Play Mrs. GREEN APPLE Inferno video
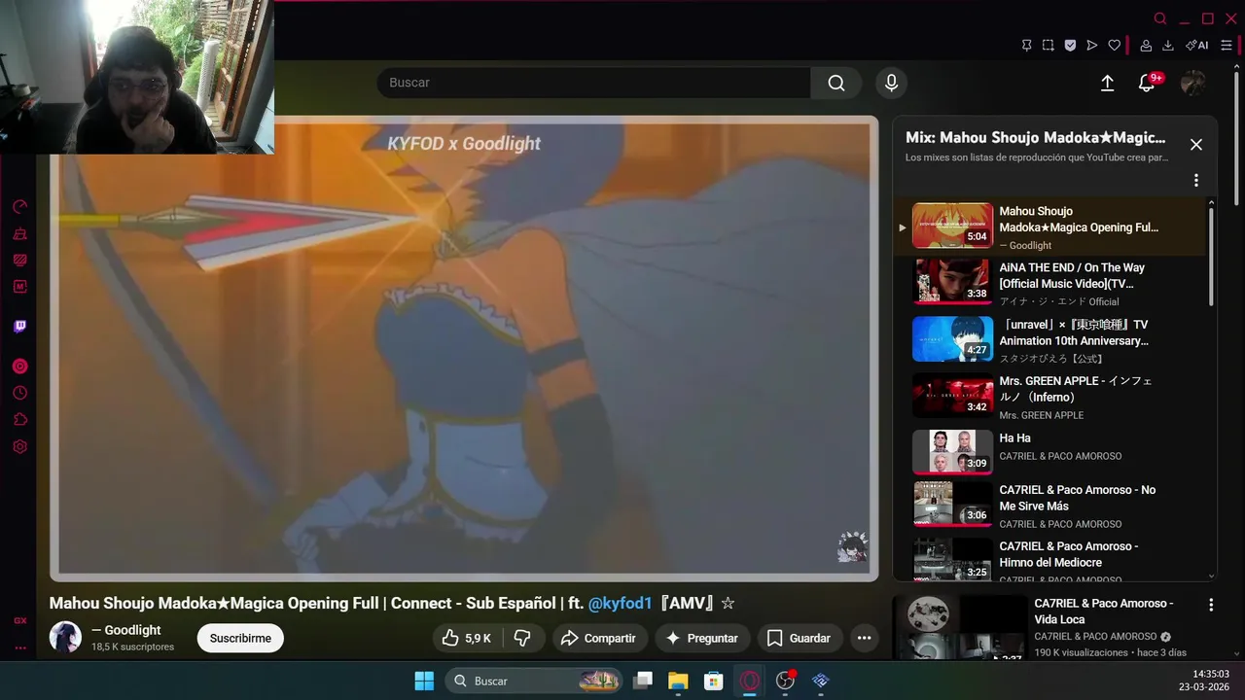Viewport: 1245px width, 700px height. [x=1051, y=396]
